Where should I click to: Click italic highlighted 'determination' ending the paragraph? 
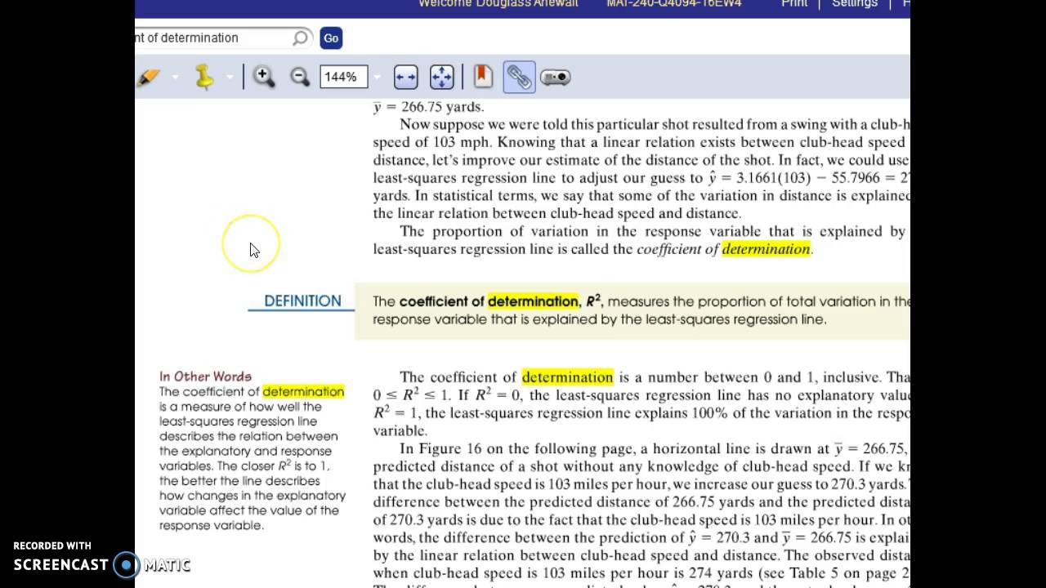point(766,249)
